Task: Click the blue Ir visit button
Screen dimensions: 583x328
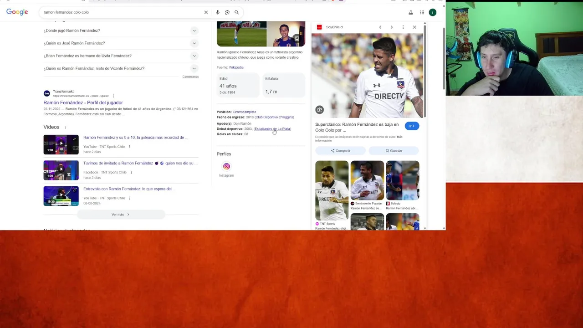Action: coord(412,126)
